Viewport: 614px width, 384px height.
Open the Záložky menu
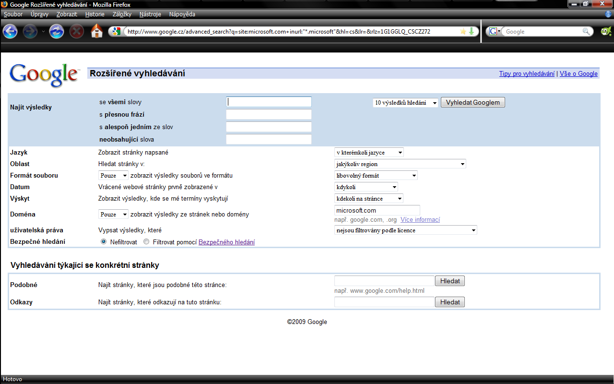coord(122,14)
